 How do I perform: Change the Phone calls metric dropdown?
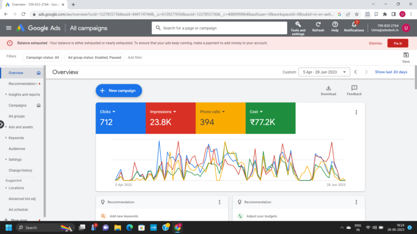tap(212, 112)
